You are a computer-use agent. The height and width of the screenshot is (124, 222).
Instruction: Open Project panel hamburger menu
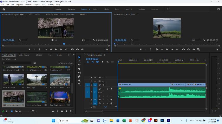tap(15, 55)
